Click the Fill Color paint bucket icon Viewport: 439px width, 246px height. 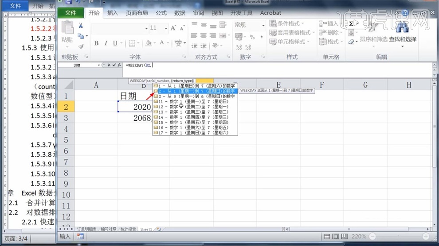click(149, 43)
